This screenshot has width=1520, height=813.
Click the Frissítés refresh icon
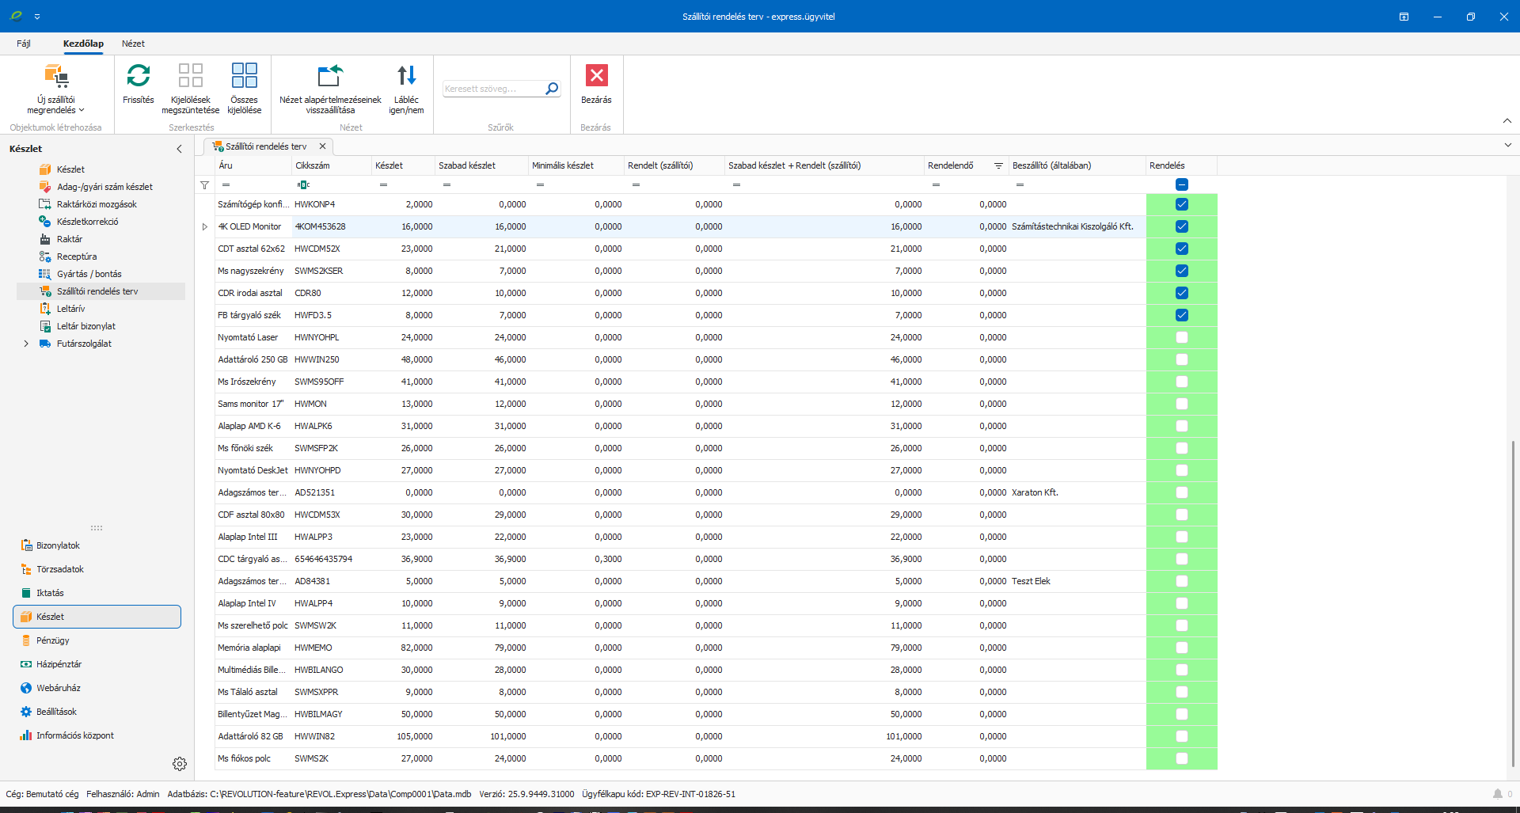[138, 76]
